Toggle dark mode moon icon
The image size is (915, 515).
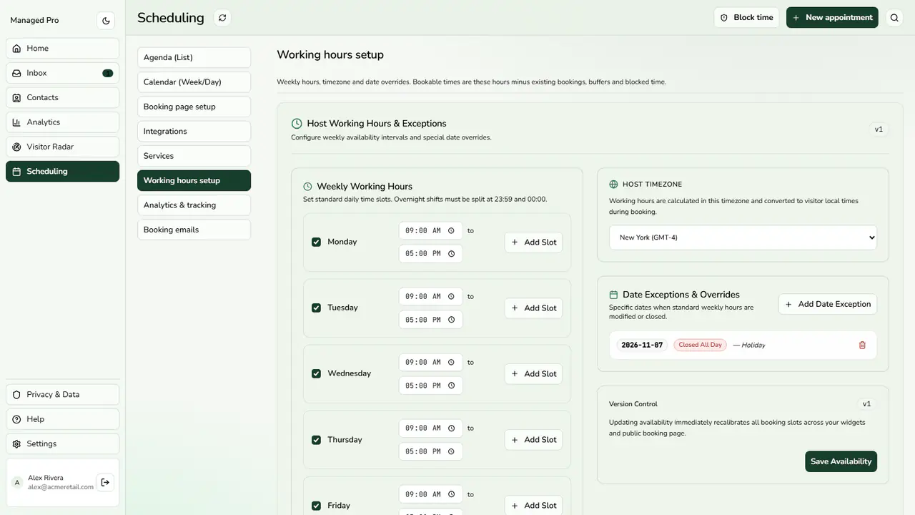pyautogui.click(x=106, y=21)
